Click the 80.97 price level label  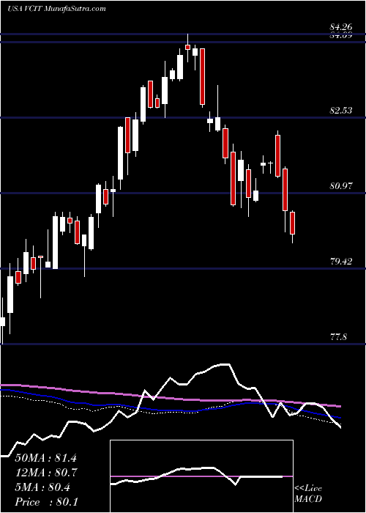pos(341,186)
